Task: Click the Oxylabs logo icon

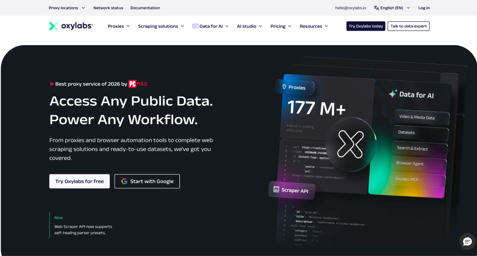Action: point(53,26)
